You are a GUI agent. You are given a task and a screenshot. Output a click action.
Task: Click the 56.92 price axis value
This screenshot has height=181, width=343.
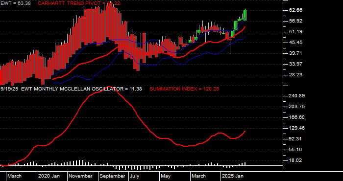coord(295,21)
